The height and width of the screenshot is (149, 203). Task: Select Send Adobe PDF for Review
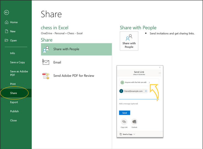click(x=76, y=76)
